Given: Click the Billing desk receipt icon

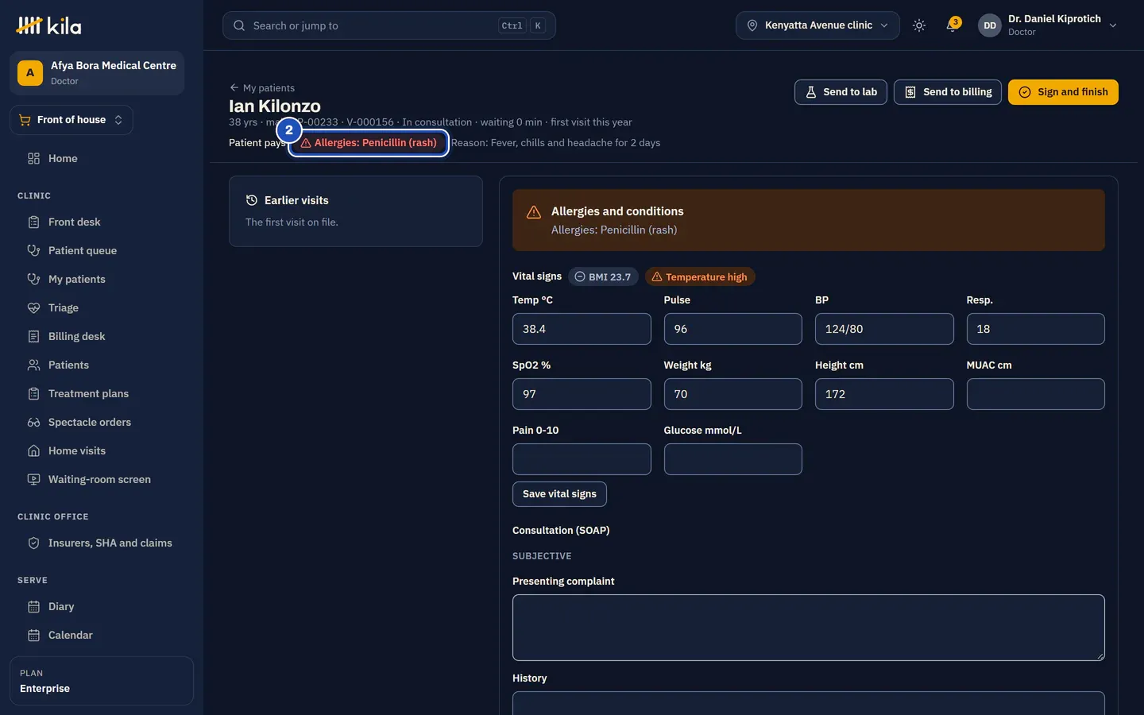Looking at the screenshot, I should click(x=33, y=336).
